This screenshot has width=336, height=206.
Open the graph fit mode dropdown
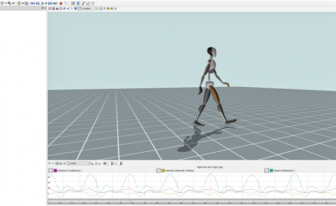tap(79, 163)
